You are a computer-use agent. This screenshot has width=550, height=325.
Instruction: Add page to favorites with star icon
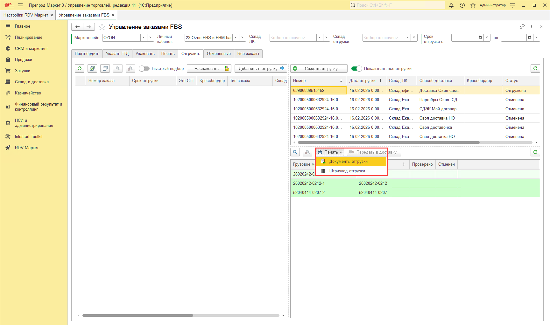[x=102, y=27]
